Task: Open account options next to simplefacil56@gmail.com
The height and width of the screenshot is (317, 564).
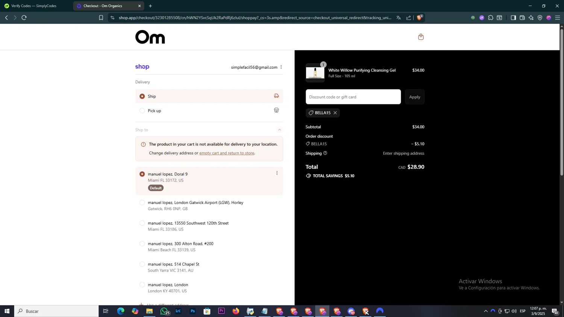Action: click(281, 67)
